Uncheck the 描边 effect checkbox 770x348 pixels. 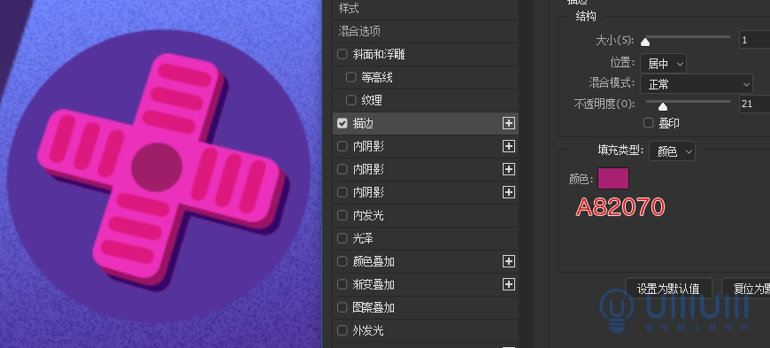point(343,123)
